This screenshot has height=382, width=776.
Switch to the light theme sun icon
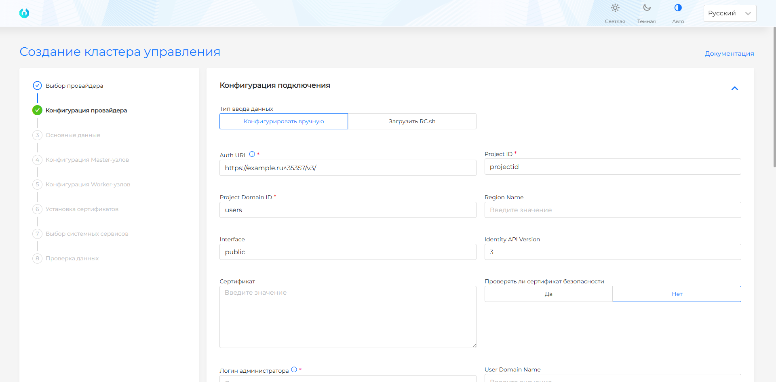click(x=615, y=8)
